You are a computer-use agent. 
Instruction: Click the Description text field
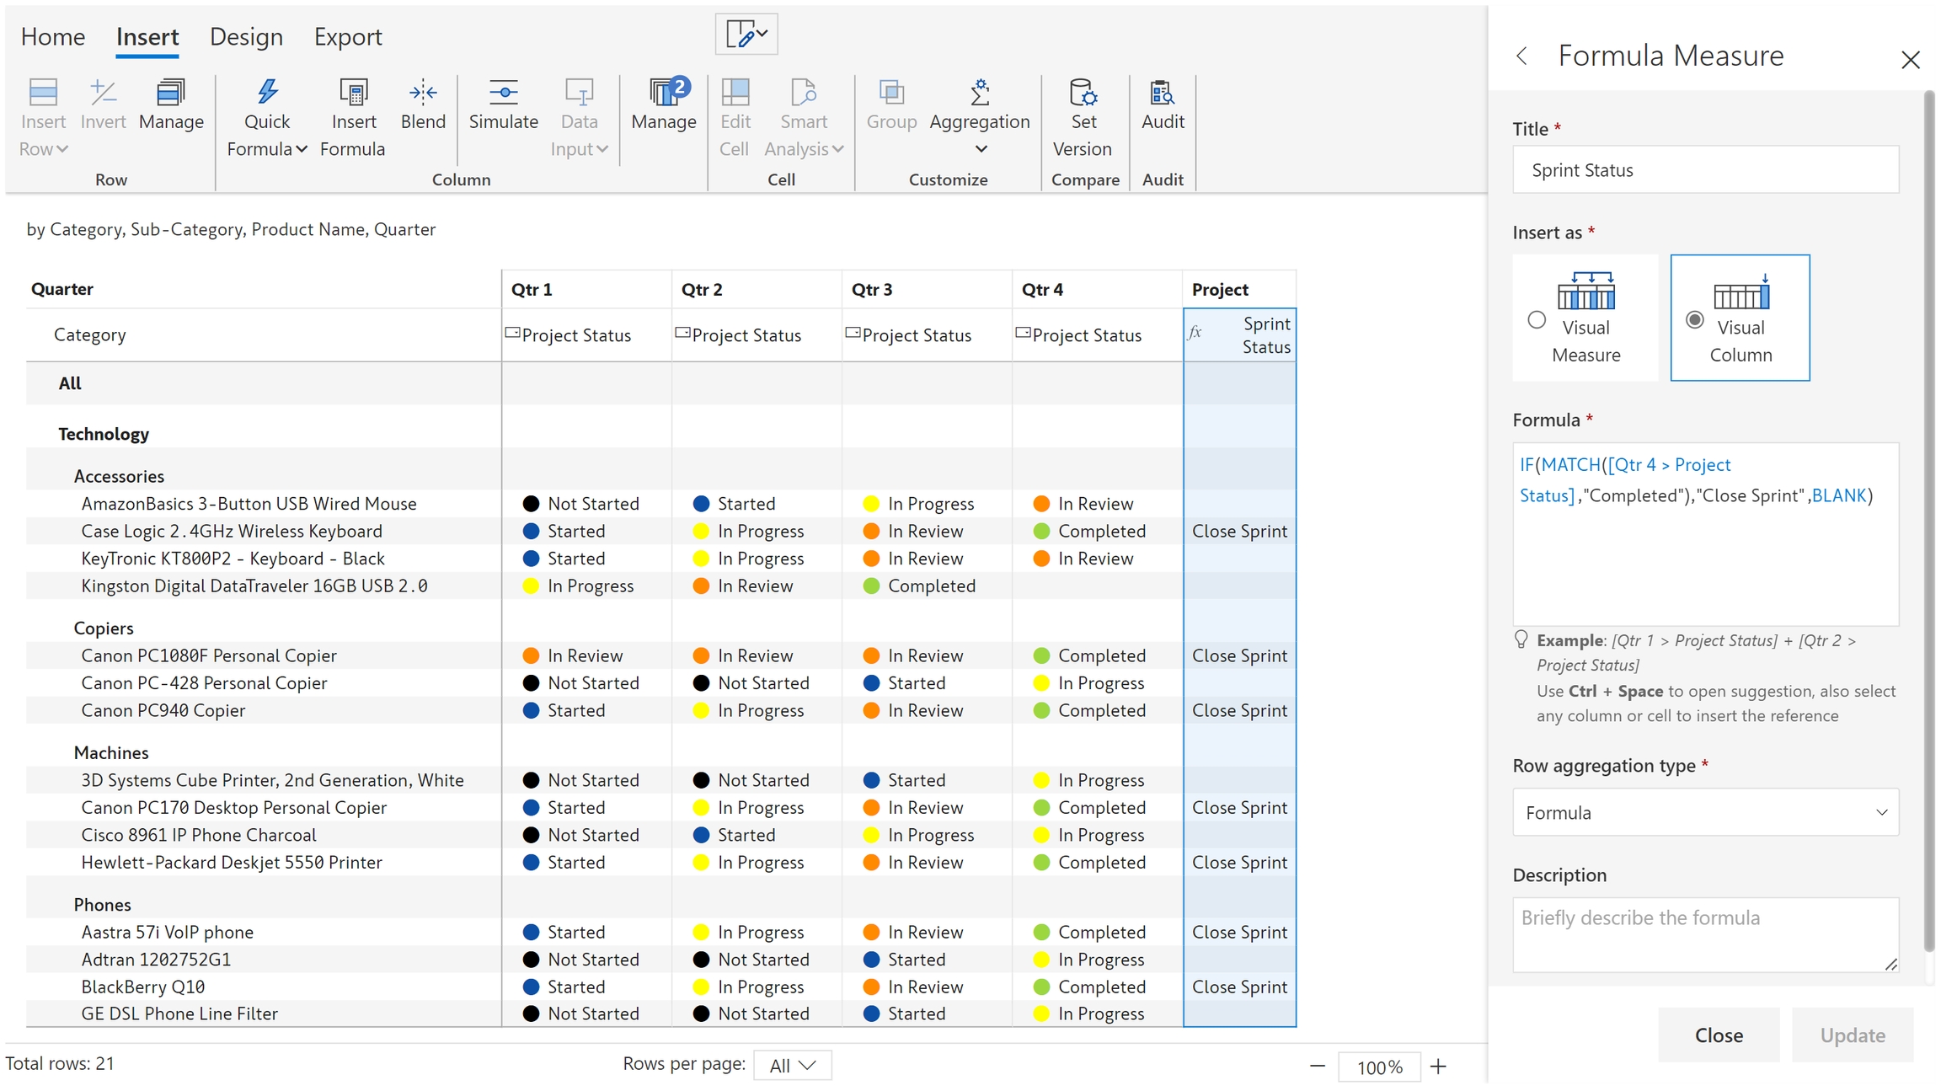click(x=1705, y=933)
